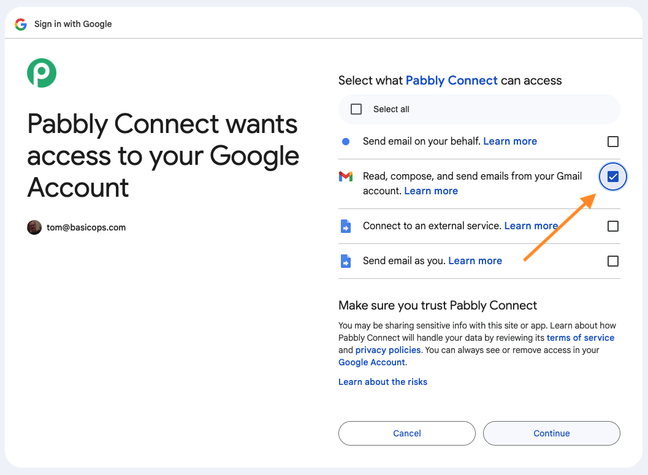
Task: Click the Cancel button
Action: coord(406,433)
